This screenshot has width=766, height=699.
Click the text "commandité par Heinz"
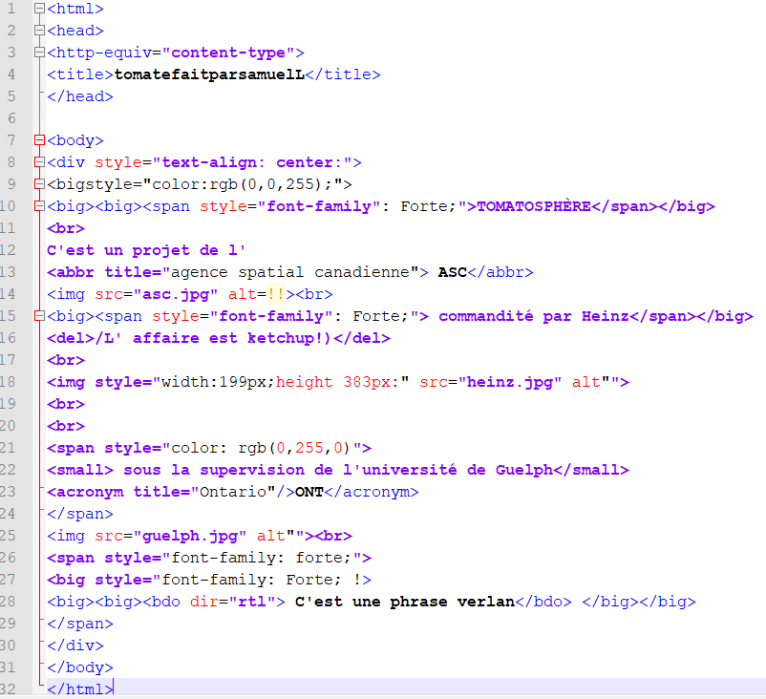coord(534,316)
